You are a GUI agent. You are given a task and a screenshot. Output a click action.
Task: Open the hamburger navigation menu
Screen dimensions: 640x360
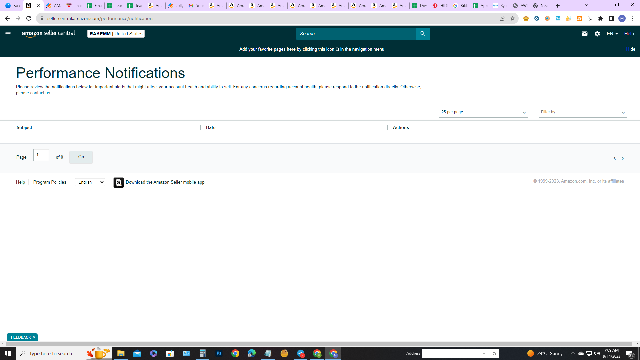[8, 34]
